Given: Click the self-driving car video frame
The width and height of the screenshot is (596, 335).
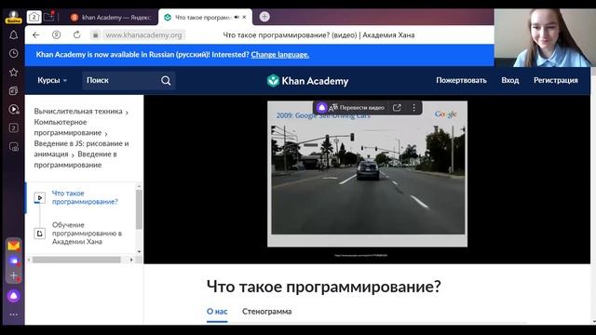Looking at the screenshot, I should click(368, 174).
